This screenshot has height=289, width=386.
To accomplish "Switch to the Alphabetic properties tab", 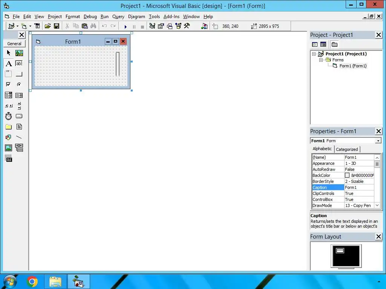I will [322, 149].
